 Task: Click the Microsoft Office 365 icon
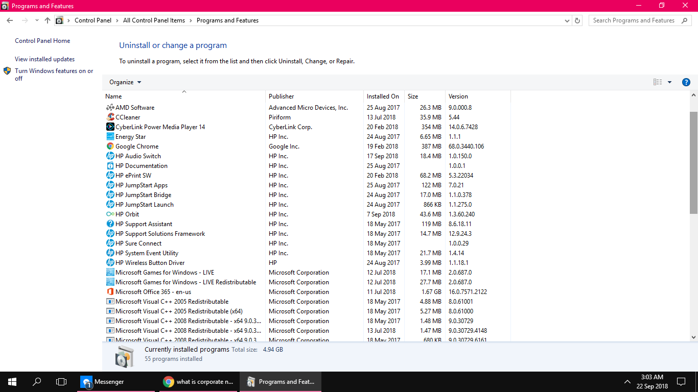(x=110, y=292)
